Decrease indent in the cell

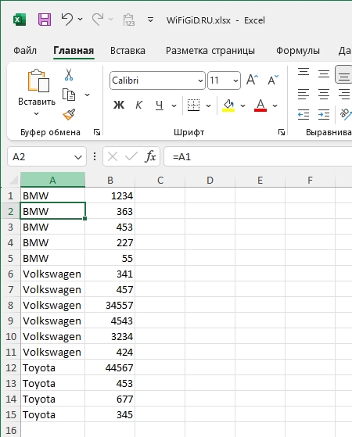pos(304,114)
